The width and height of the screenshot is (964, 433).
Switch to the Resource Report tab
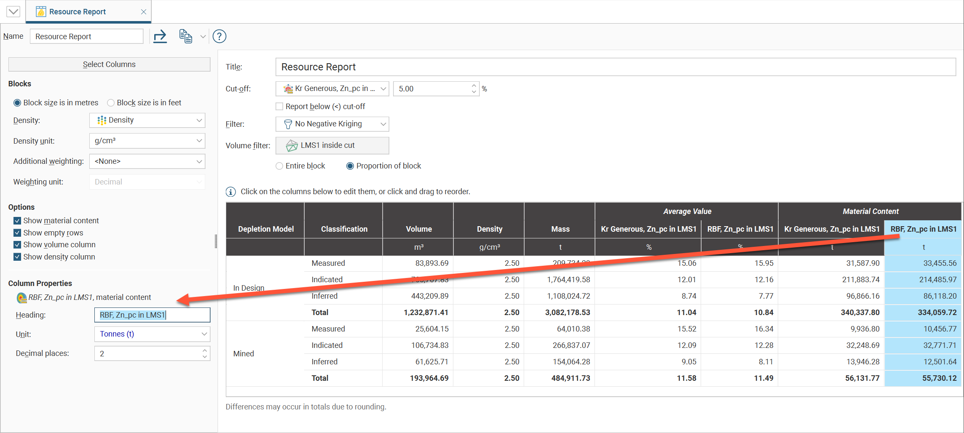tap(77, 11)
